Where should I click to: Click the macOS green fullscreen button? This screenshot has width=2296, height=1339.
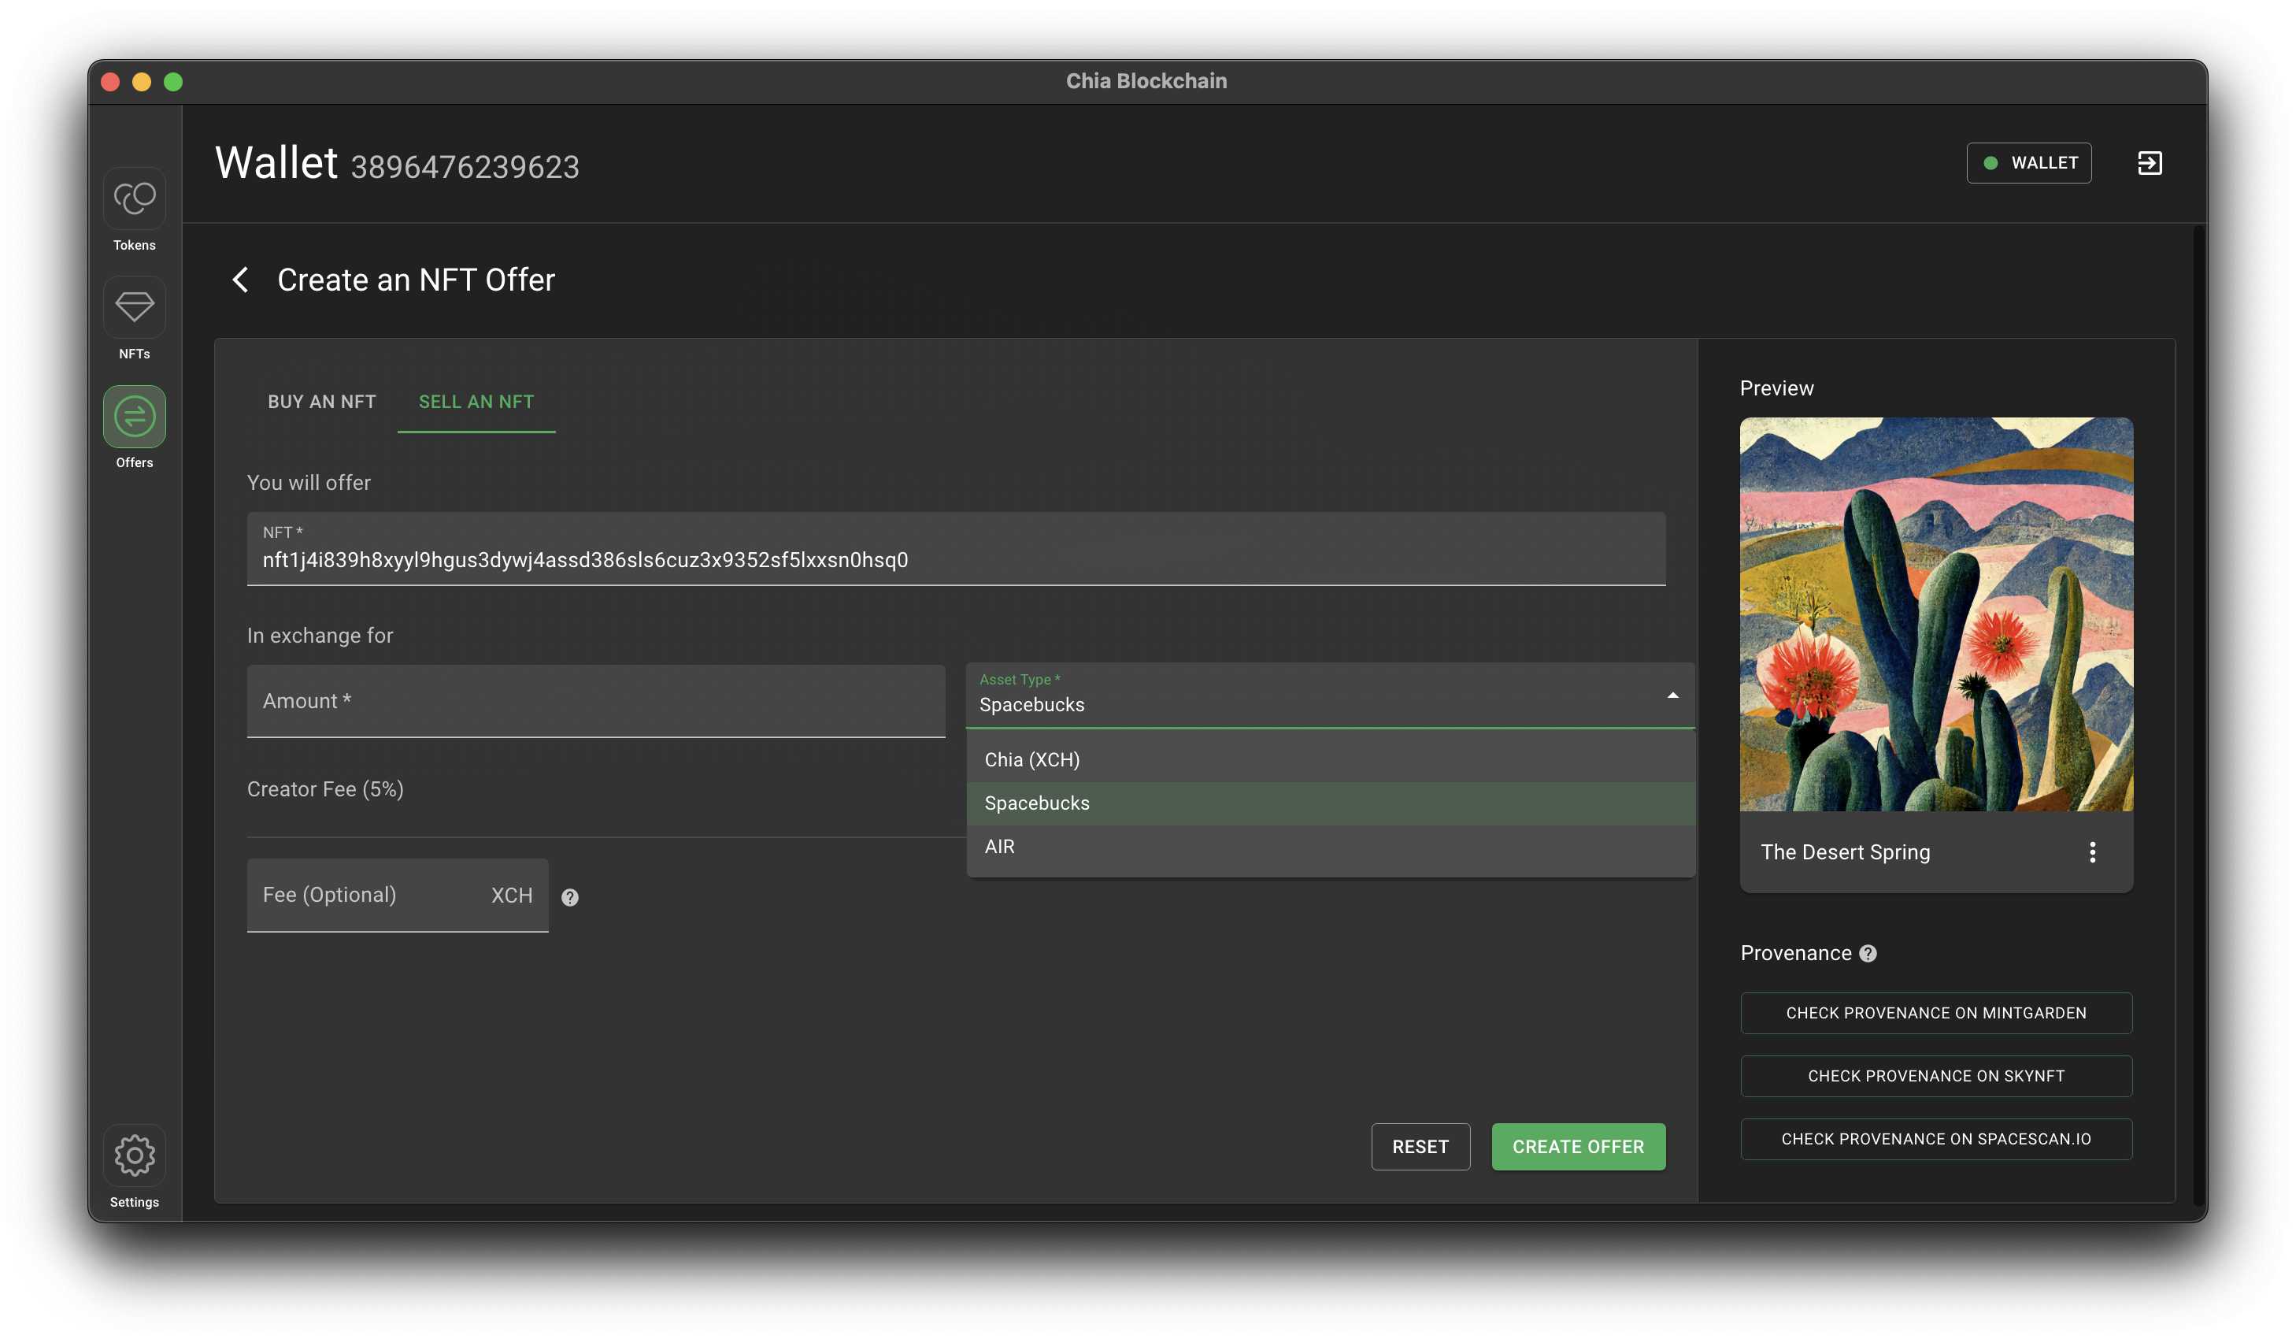[x=173, y=82]
